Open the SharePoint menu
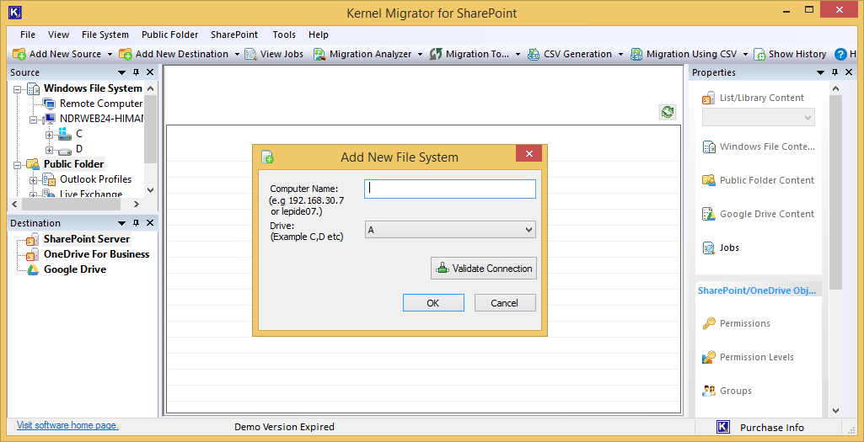864x442 pixels. (234, 35)
